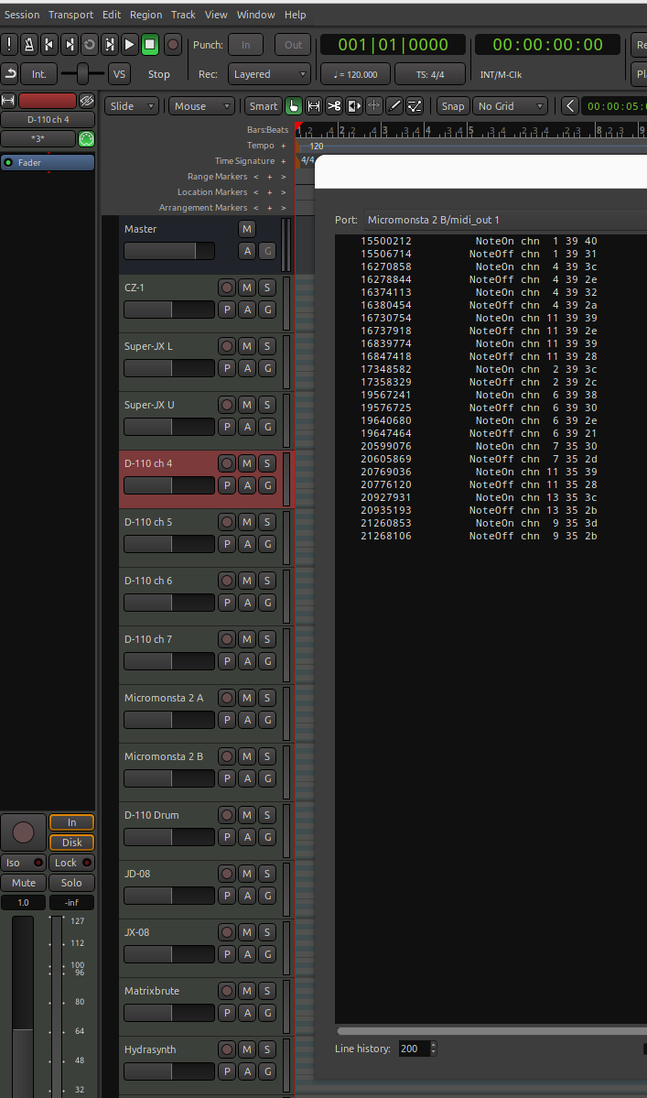Toggle loop playback icon
This screenshot has width=647, height=1098.
(x=90, y=44)
